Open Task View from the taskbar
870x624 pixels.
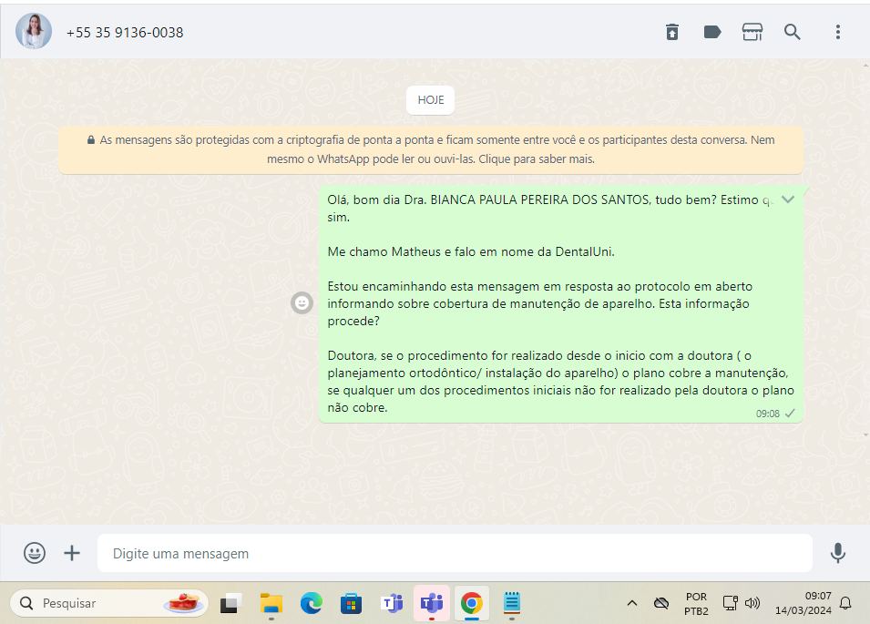point(230,603)
